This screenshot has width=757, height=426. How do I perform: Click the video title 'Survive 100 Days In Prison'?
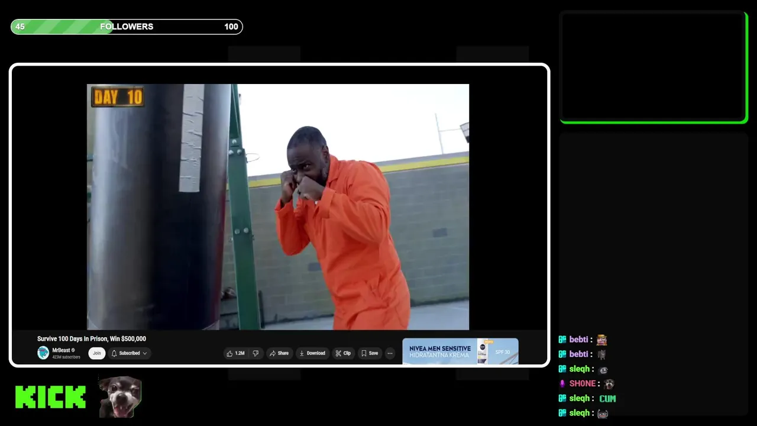tap(92, 339)
